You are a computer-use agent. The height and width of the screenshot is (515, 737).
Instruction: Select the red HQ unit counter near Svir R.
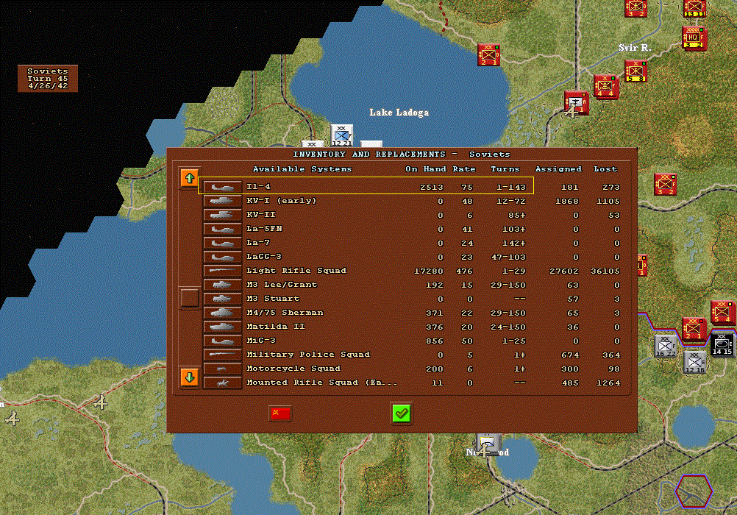pyautogui.click(x=694, y=38)
